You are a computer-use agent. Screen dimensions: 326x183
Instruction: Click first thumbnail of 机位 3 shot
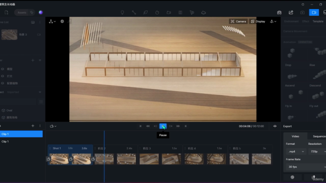(x=149, y=159)
